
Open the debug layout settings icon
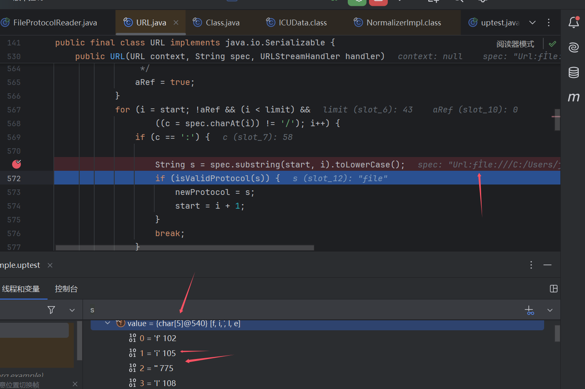[x=554, y=289]
